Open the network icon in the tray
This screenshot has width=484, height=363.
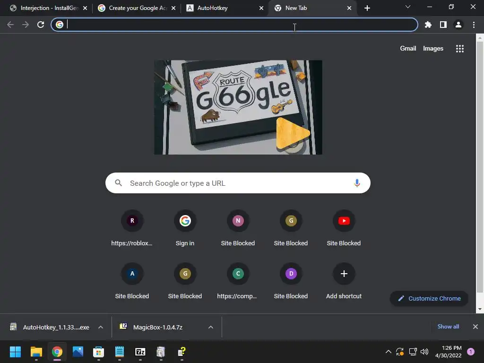click(x=413, y=352)
